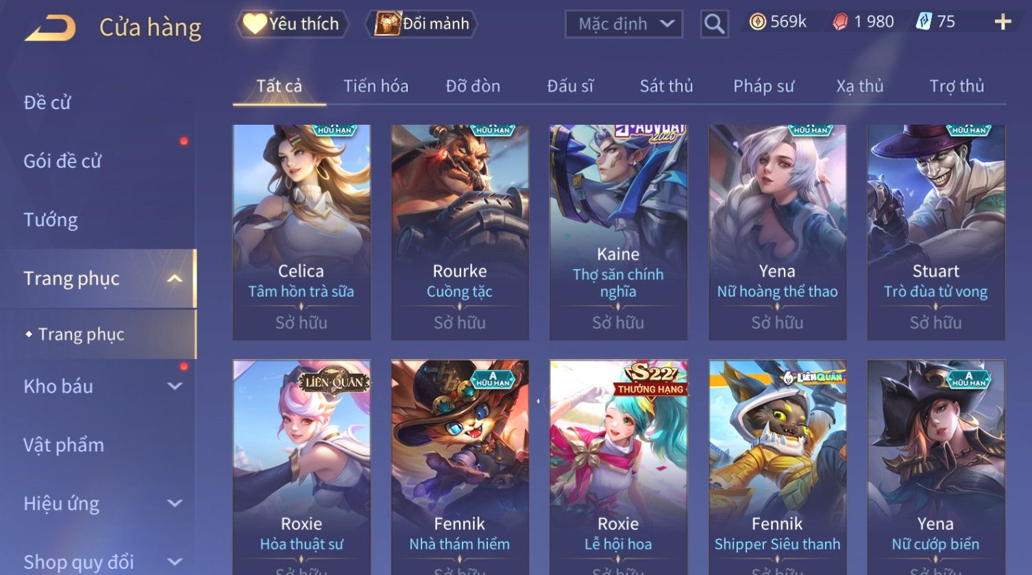Open Đổi mảnh chest icon

pyautogui.click(x=387, y=24)
